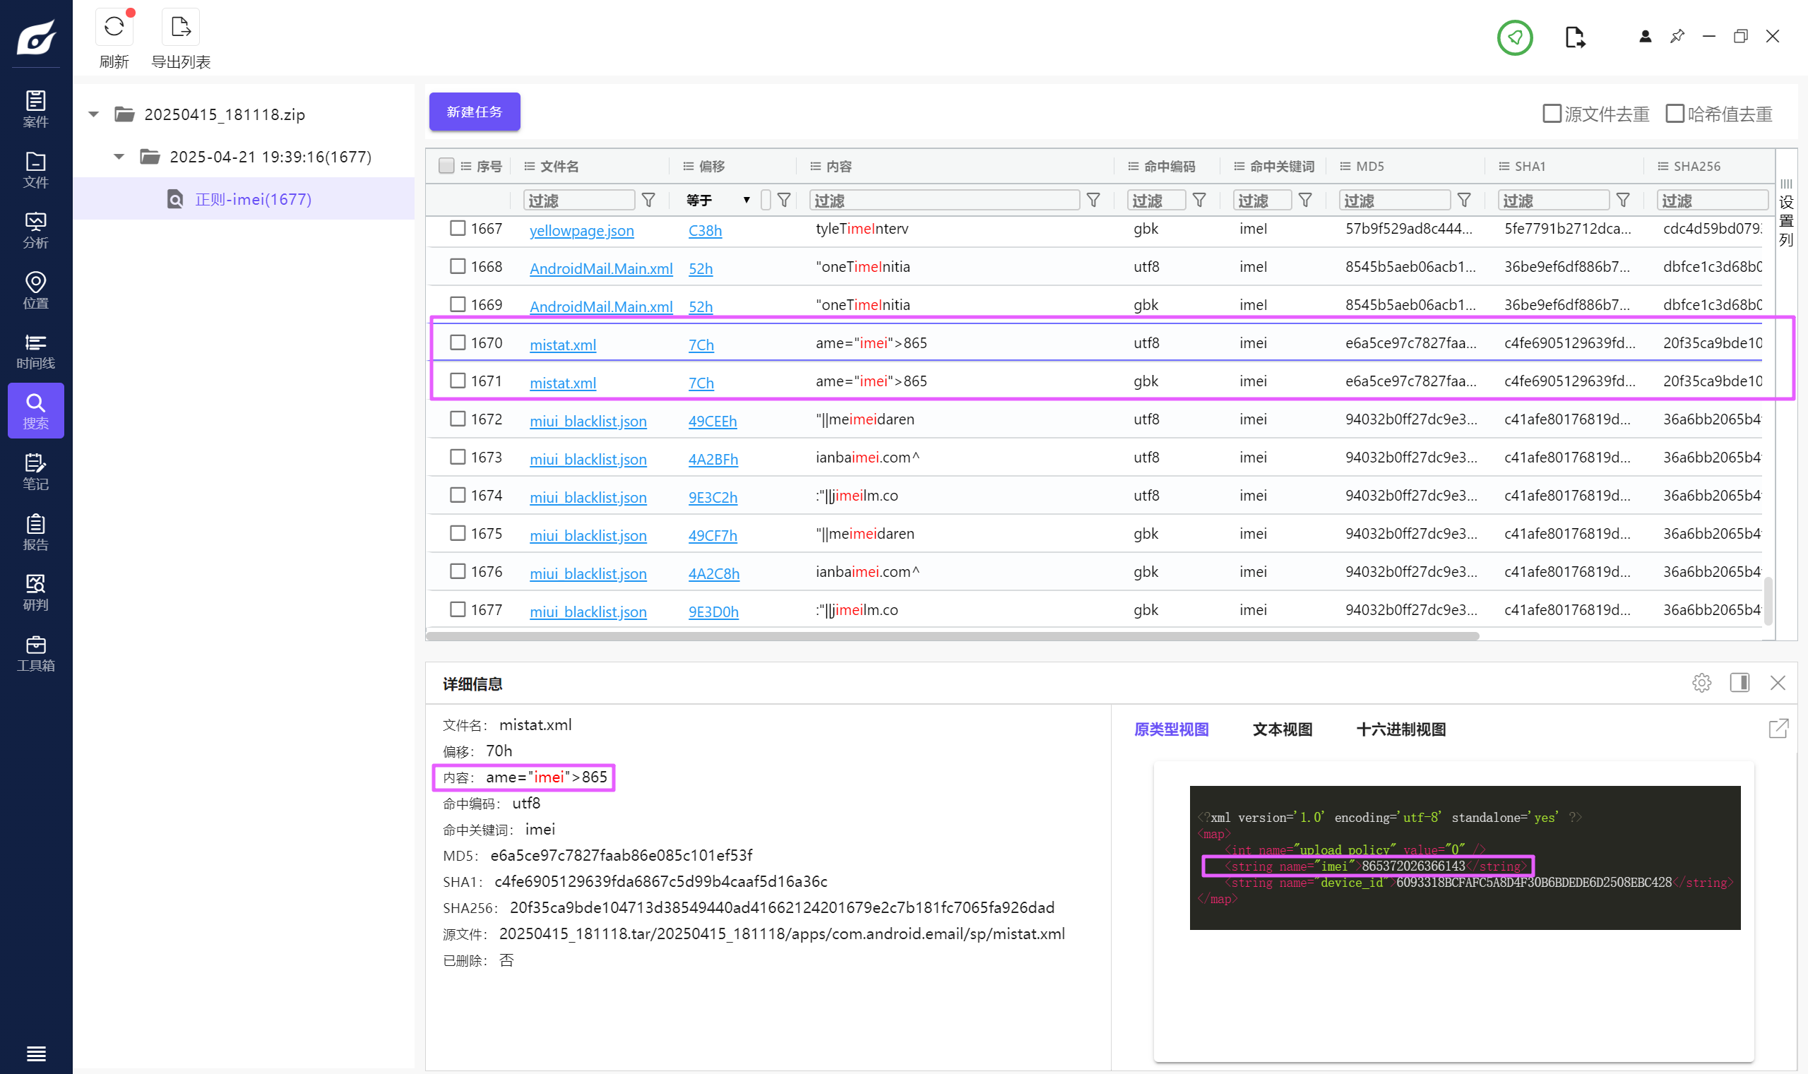Toggle the select-all header checkbox
The width and height of the screenshot is (1808, 1074).
tap(446, 166)
